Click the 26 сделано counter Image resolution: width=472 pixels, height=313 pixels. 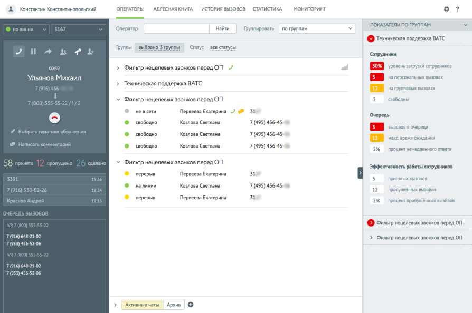coord(91,163)
